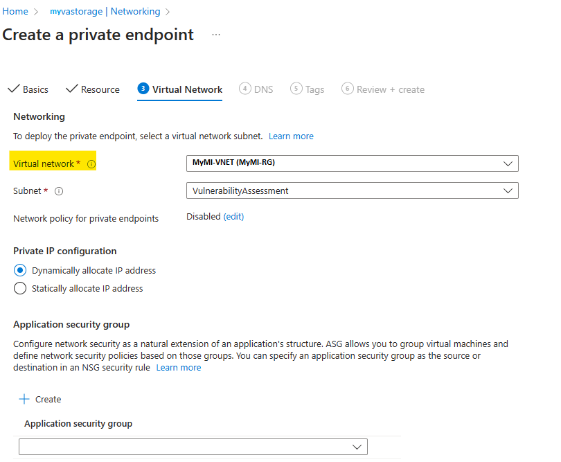
Task: Choose the Statically allocate option under Private IP configuration
Action: click(x=19, y=287)
